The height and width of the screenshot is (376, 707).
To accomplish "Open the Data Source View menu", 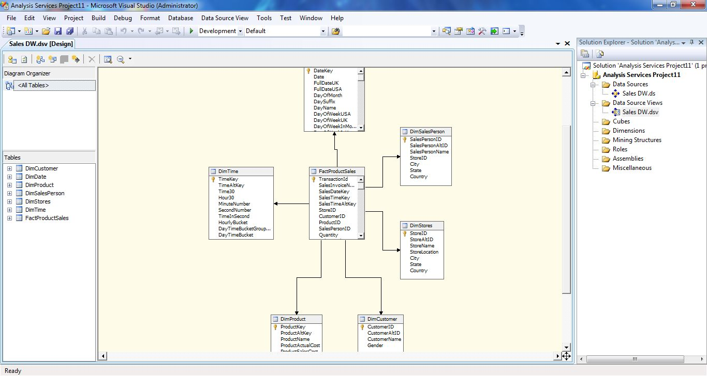I will click(x=225, y=18).
